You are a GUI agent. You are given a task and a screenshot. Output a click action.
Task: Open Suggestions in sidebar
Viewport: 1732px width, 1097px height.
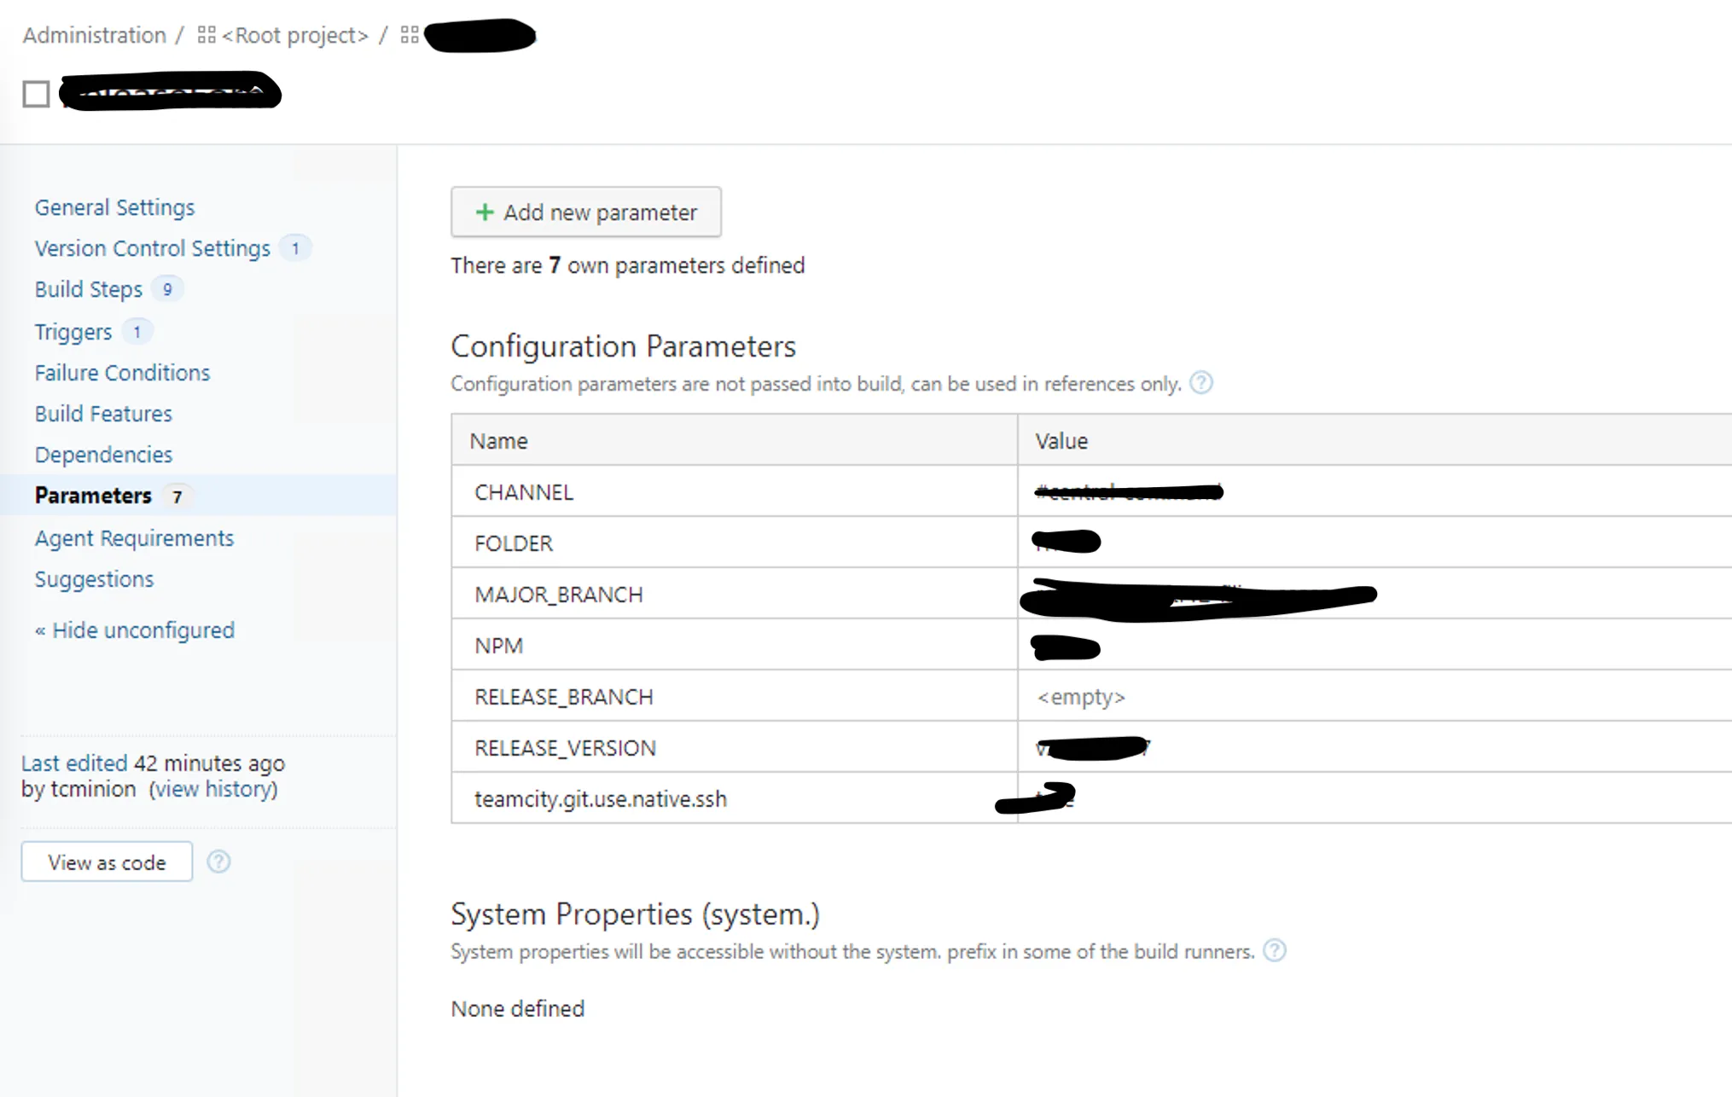94,579
